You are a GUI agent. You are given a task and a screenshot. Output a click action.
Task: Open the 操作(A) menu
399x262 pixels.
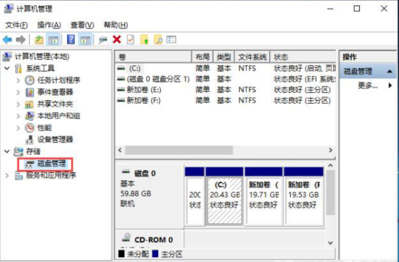(x=49, y=25)
